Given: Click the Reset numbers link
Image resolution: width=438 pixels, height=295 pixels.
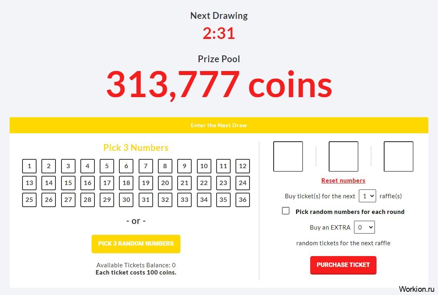Looking at the screenshot, I should point(343,181).
